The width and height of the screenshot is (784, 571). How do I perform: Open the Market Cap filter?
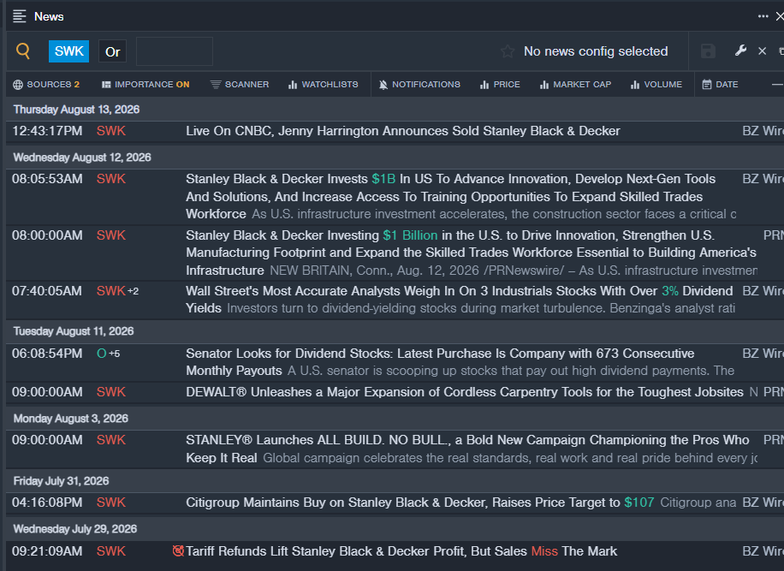[x=575, y=85]
